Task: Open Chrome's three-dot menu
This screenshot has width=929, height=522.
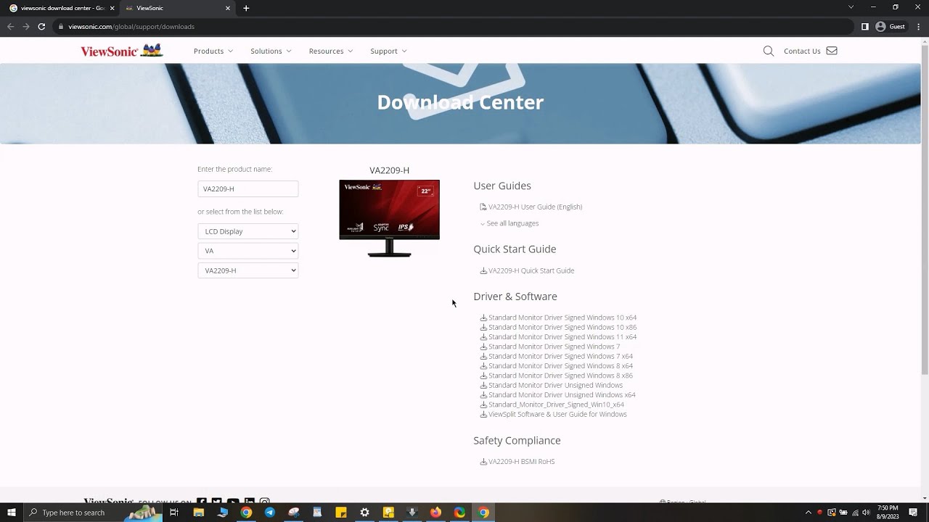Action: (x=919, y=27)
